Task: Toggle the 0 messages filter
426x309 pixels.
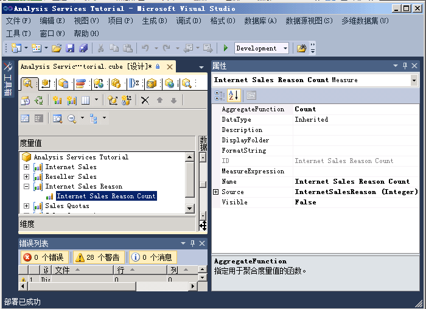Action: (152, 257)
